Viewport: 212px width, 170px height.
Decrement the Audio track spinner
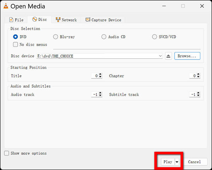[x=100, y=96]
